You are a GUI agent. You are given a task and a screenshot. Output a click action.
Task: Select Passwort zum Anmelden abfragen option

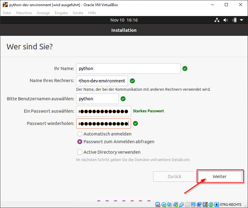pyautogui.click(x=80, y=142)
